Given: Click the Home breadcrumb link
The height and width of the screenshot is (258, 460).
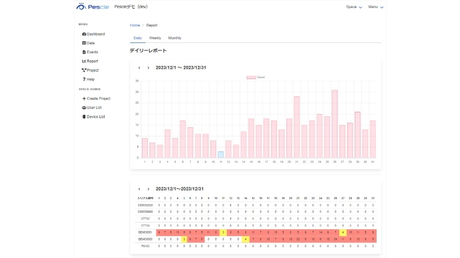Looking at the screenshot, I should (x=135, y=25).
